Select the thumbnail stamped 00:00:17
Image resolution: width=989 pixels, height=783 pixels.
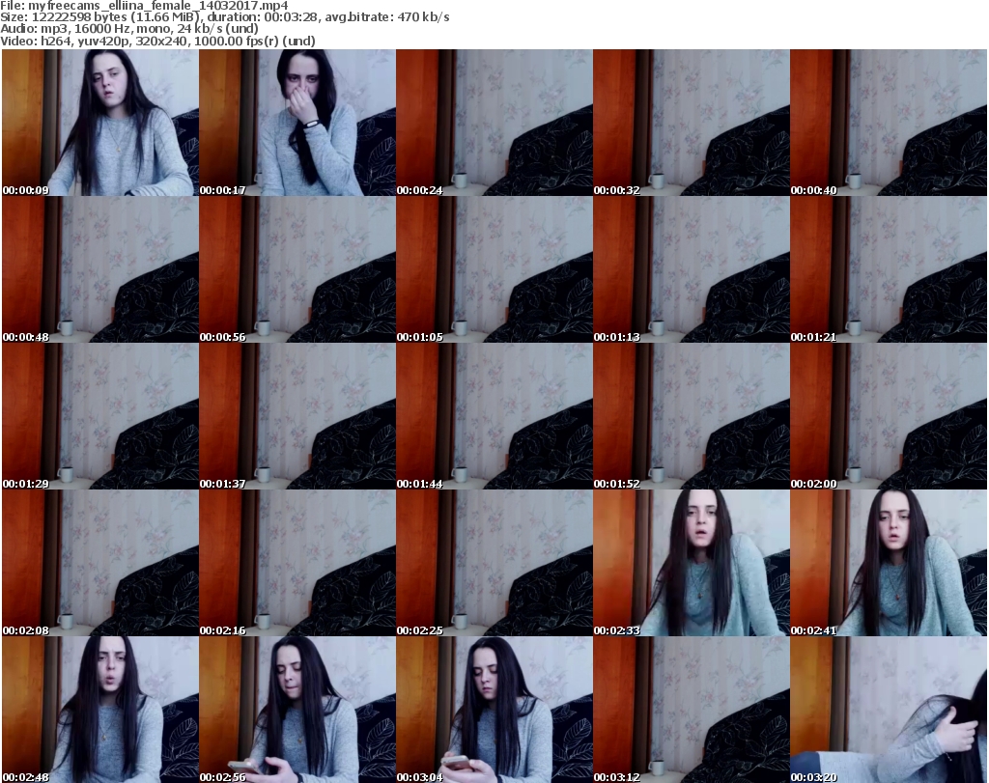pyautogui.click(x=297, y=123)
